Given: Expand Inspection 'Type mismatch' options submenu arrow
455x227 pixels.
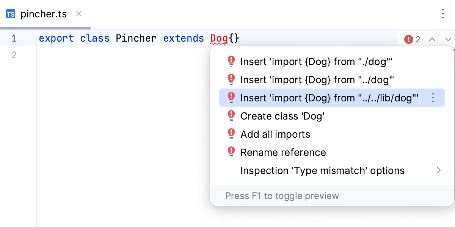Looking at the screenshot, I should pos(439,171).
